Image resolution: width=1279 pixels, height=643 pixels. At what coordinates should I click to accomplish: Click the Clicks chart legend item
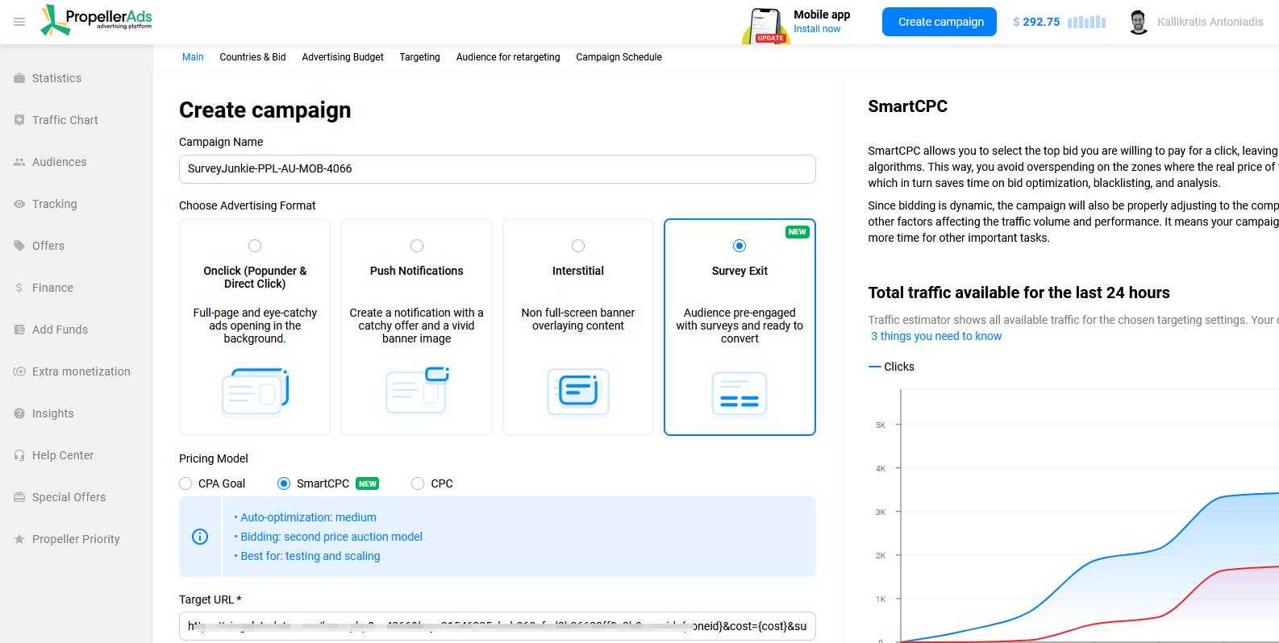(x=891, y=367)
